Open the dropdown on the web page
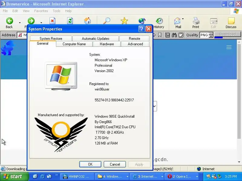Screen dimensions: 242x181 [x=155, y=106]
